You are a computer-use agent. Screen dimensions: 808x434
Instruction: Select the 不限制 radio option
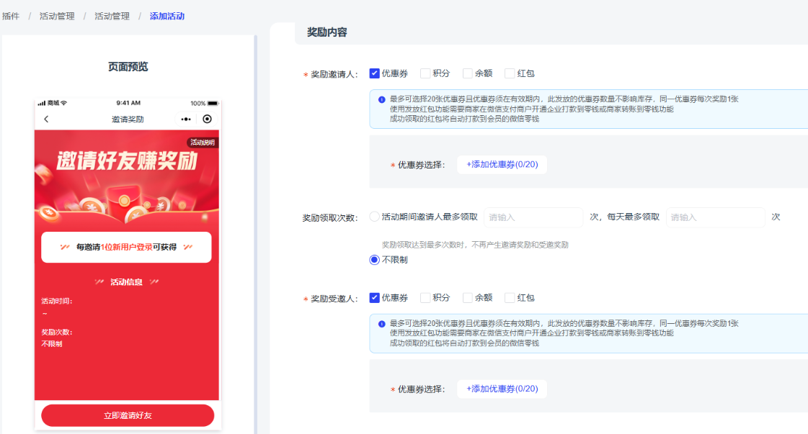coord(375,260)
